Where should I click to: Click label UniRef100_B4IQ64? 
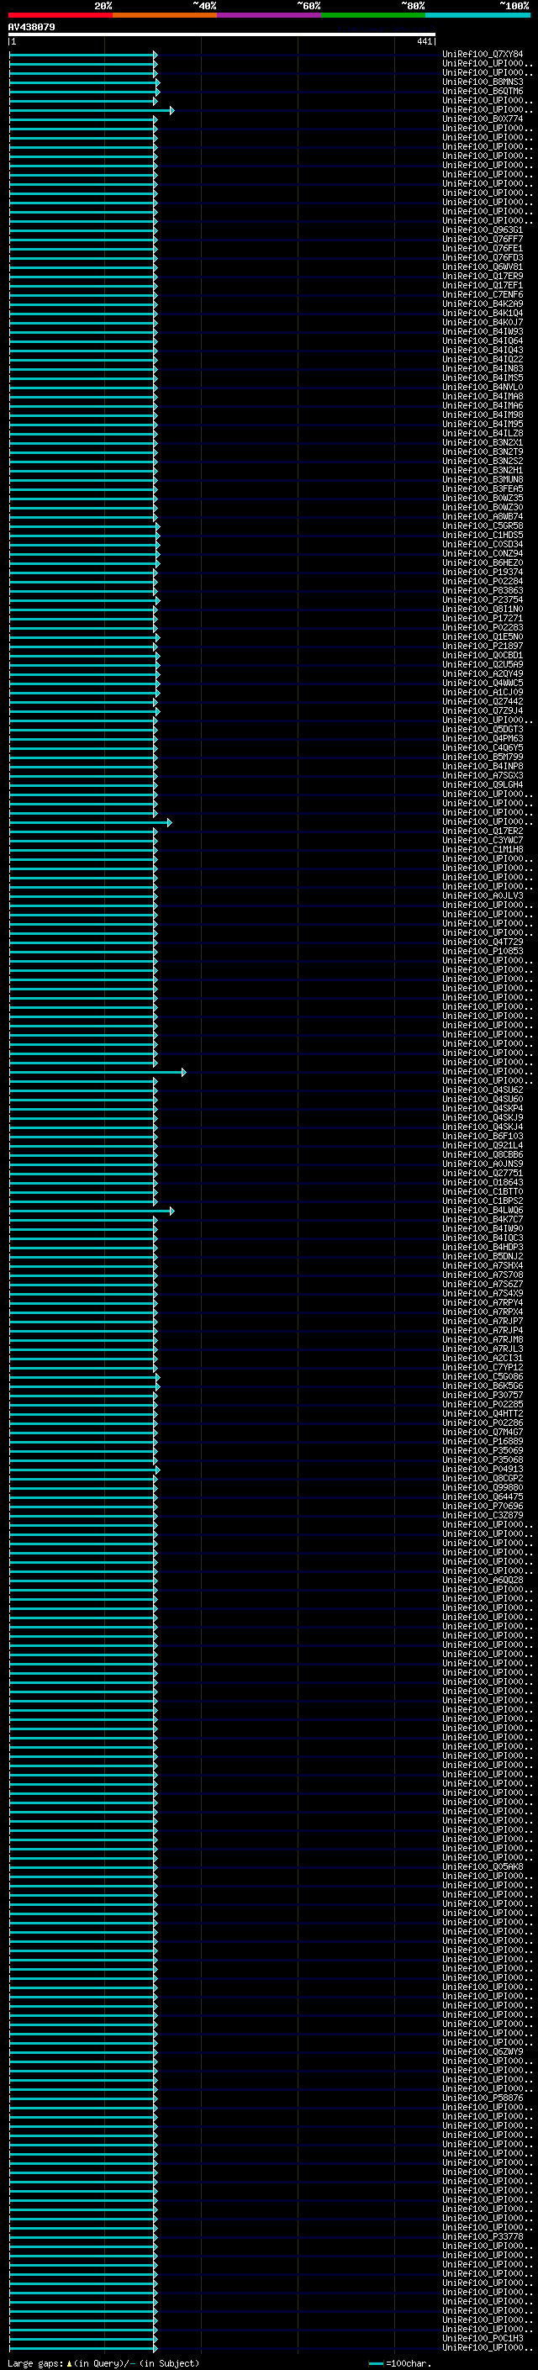coord(483,340)
